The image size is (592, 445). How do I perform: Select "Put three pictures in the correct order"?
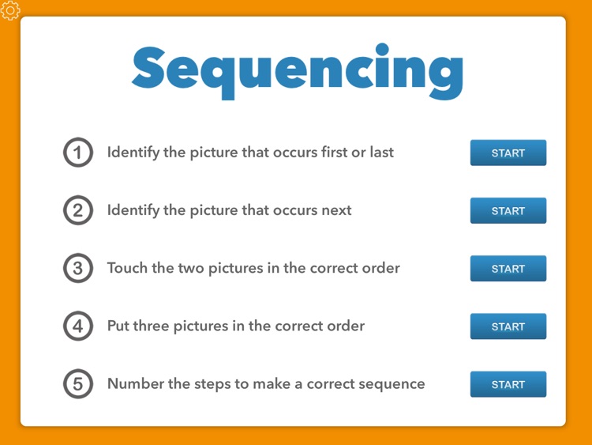tap(236, 326)
